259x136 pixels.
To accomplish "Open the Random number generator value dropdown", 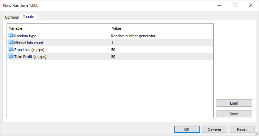I will (x=161, y=36).
